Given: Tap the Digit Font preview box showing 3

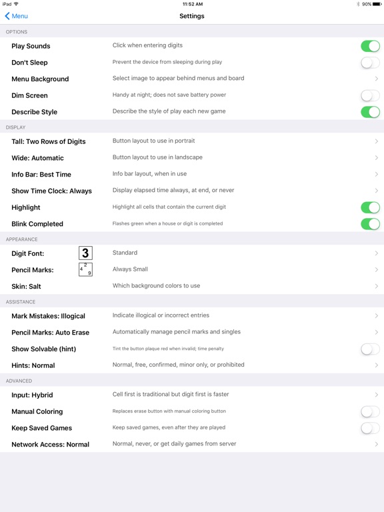Looking at the screenshot, I should [85, 253].
